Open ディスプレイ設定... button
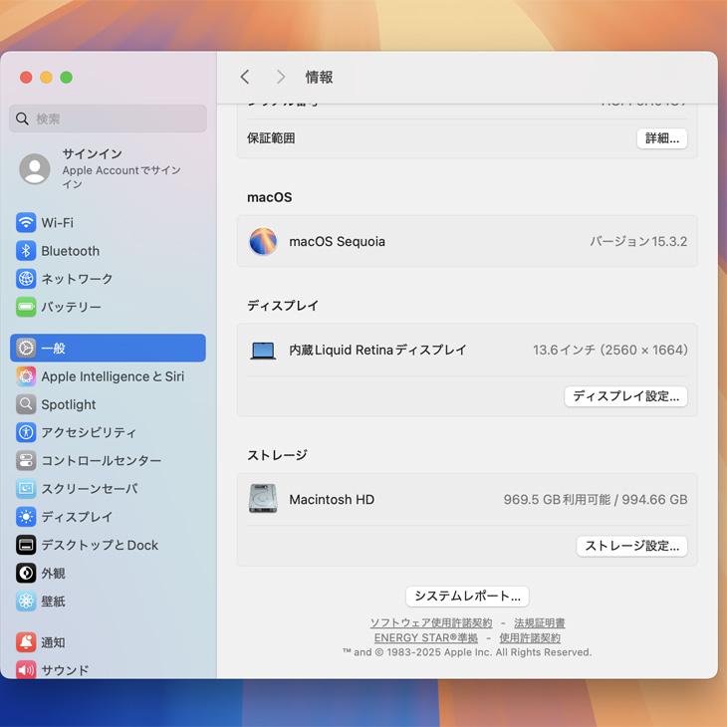The height and width of the screenshot is (727, 727). point(626,396)
